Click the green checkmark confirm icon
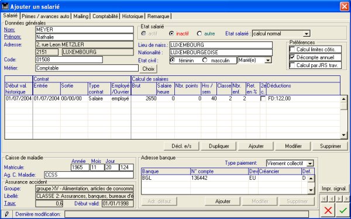 [x=343, y=210]
